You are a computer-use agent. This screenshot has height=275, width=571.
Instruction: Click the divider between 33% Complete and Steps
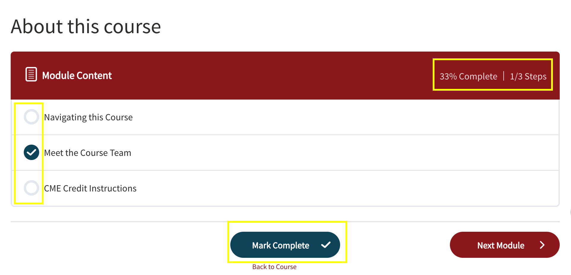504,76
